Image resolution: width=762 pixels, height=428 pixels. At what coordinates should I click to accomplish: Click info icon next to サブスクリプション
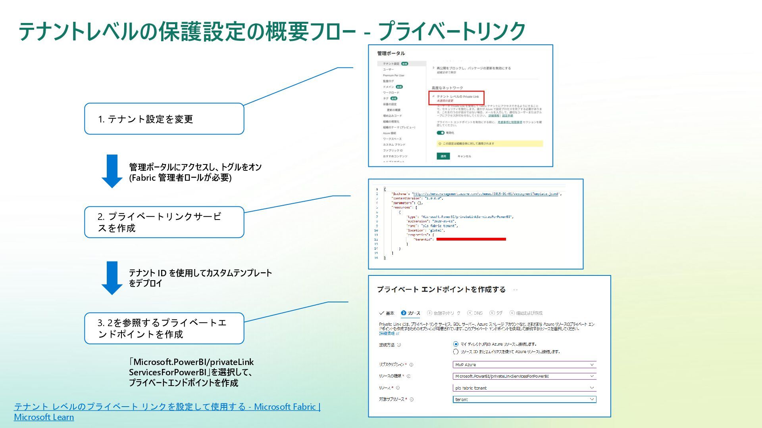[411, 365]
